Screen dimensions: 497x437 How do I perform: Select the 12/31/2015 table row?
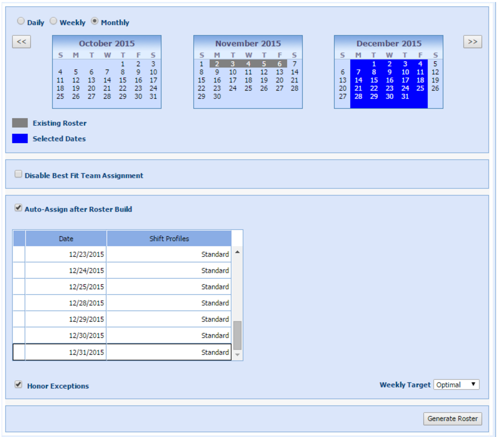pos(86,352)
